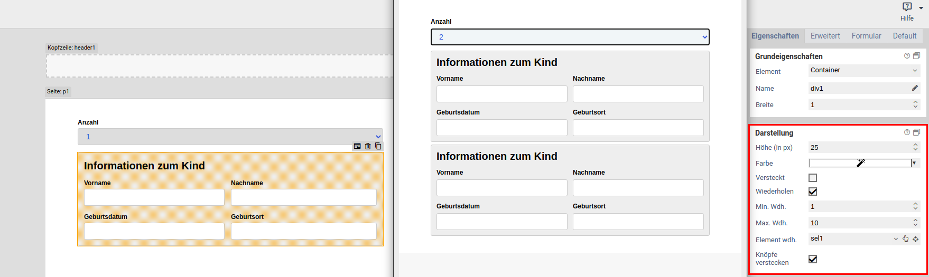929x277 pixels.
Task: Click the Vorname field in editor canvas
Action: (154, 197)
